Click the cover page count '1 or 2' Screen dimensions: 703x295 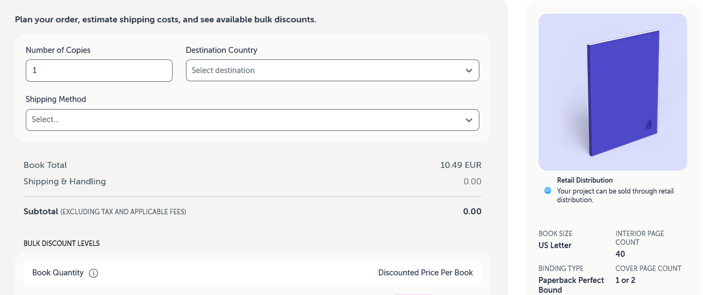pos(625,280)
